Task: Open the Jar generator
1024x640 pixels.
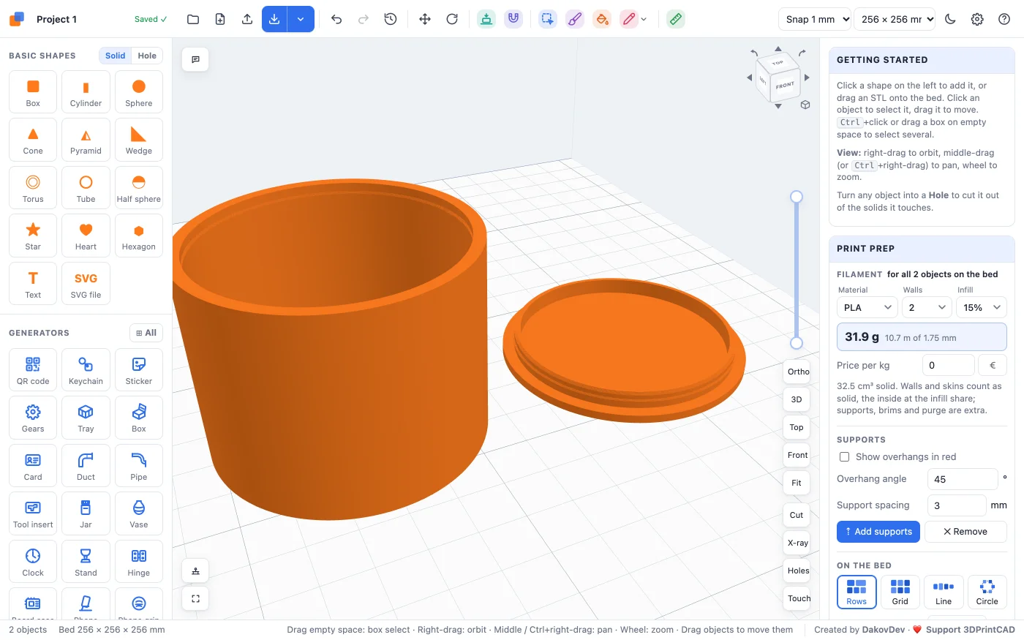Action: point(86,513)
